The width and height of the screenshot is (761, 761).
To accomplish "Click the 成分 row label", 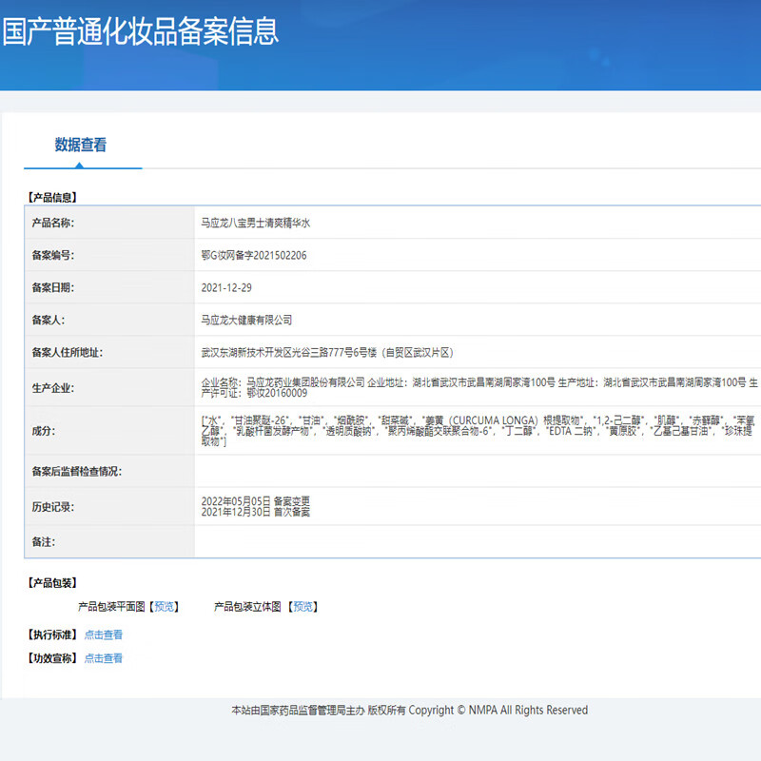I will [43, 431].
